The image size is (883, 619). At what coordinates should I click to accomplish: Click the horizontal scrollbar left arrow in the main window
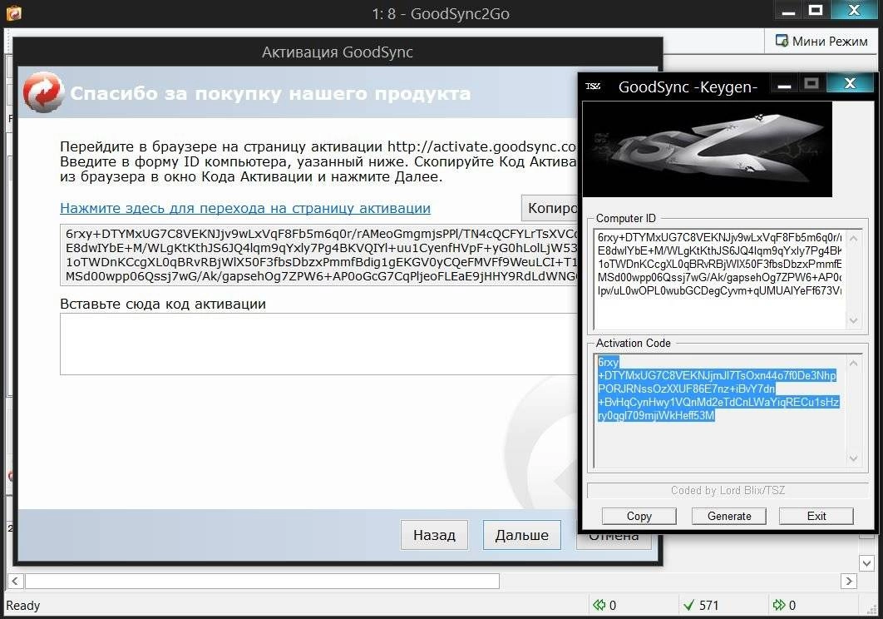(15, 581)
